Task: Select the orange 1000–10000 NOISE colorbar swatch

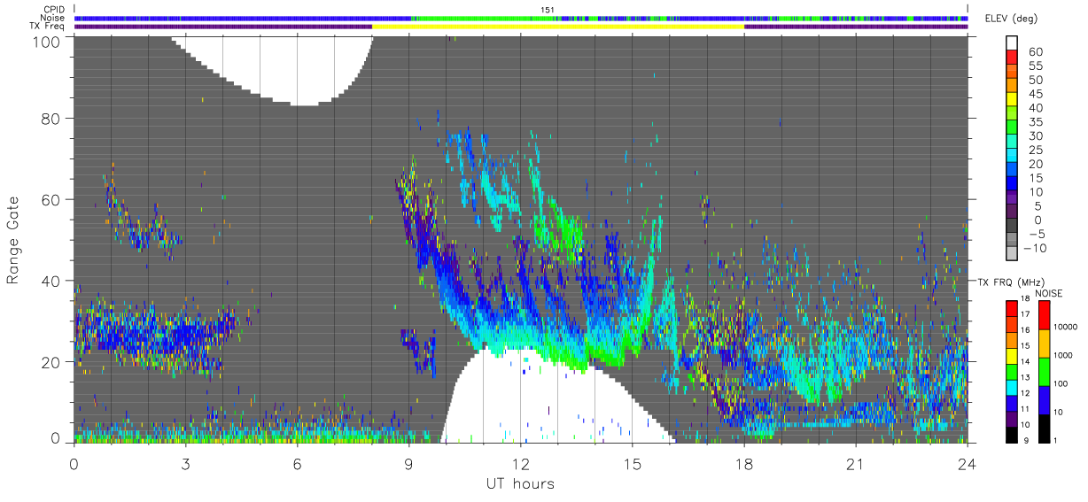Action: pyautogui.click(x=1044, y=343)
